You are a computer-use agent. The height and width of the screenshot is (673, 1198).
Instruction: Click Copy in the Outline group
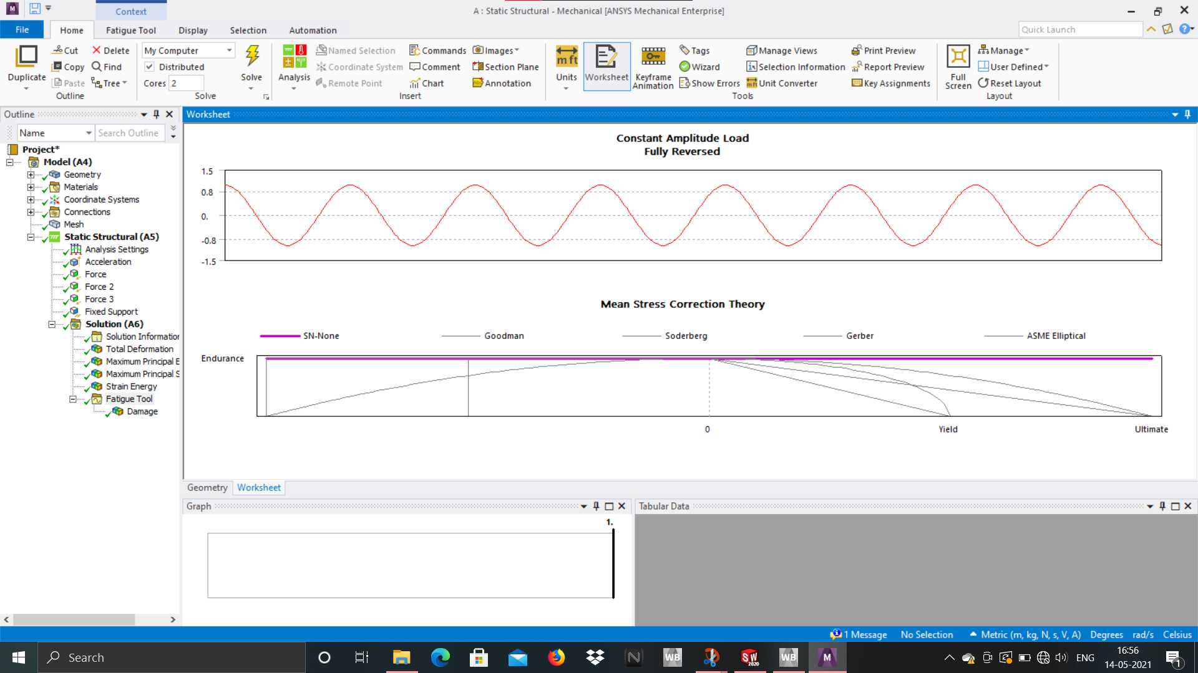point(68,67)
